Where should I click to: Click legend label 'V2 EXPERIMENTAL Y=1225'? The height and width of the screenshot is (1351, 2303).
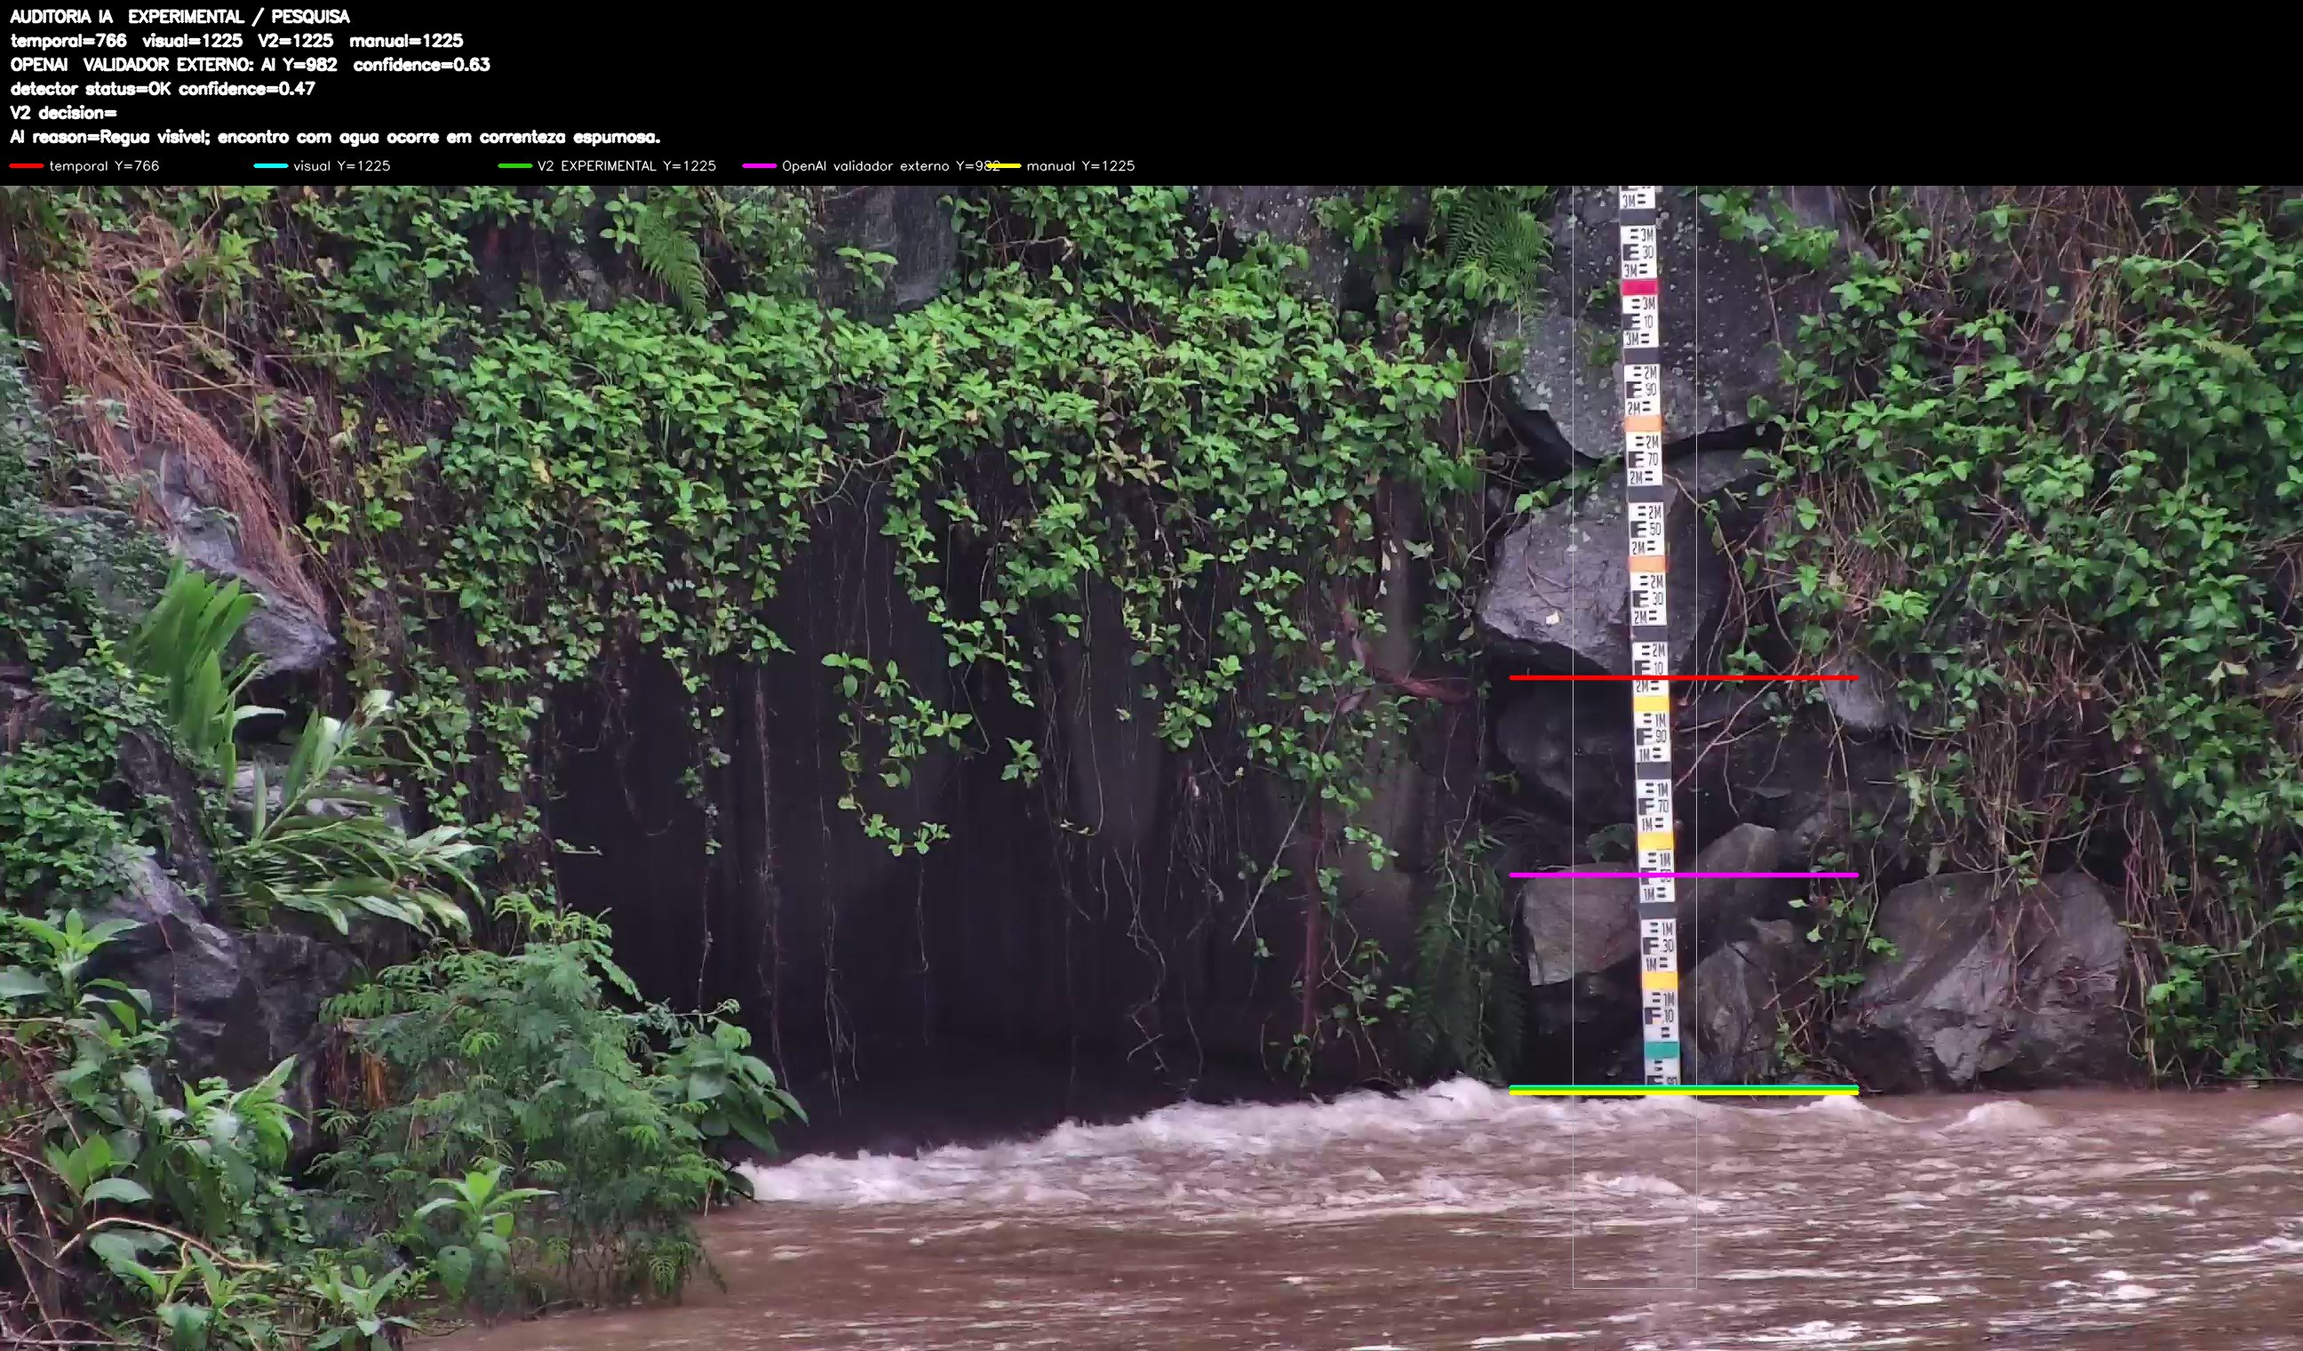(627, 165)
